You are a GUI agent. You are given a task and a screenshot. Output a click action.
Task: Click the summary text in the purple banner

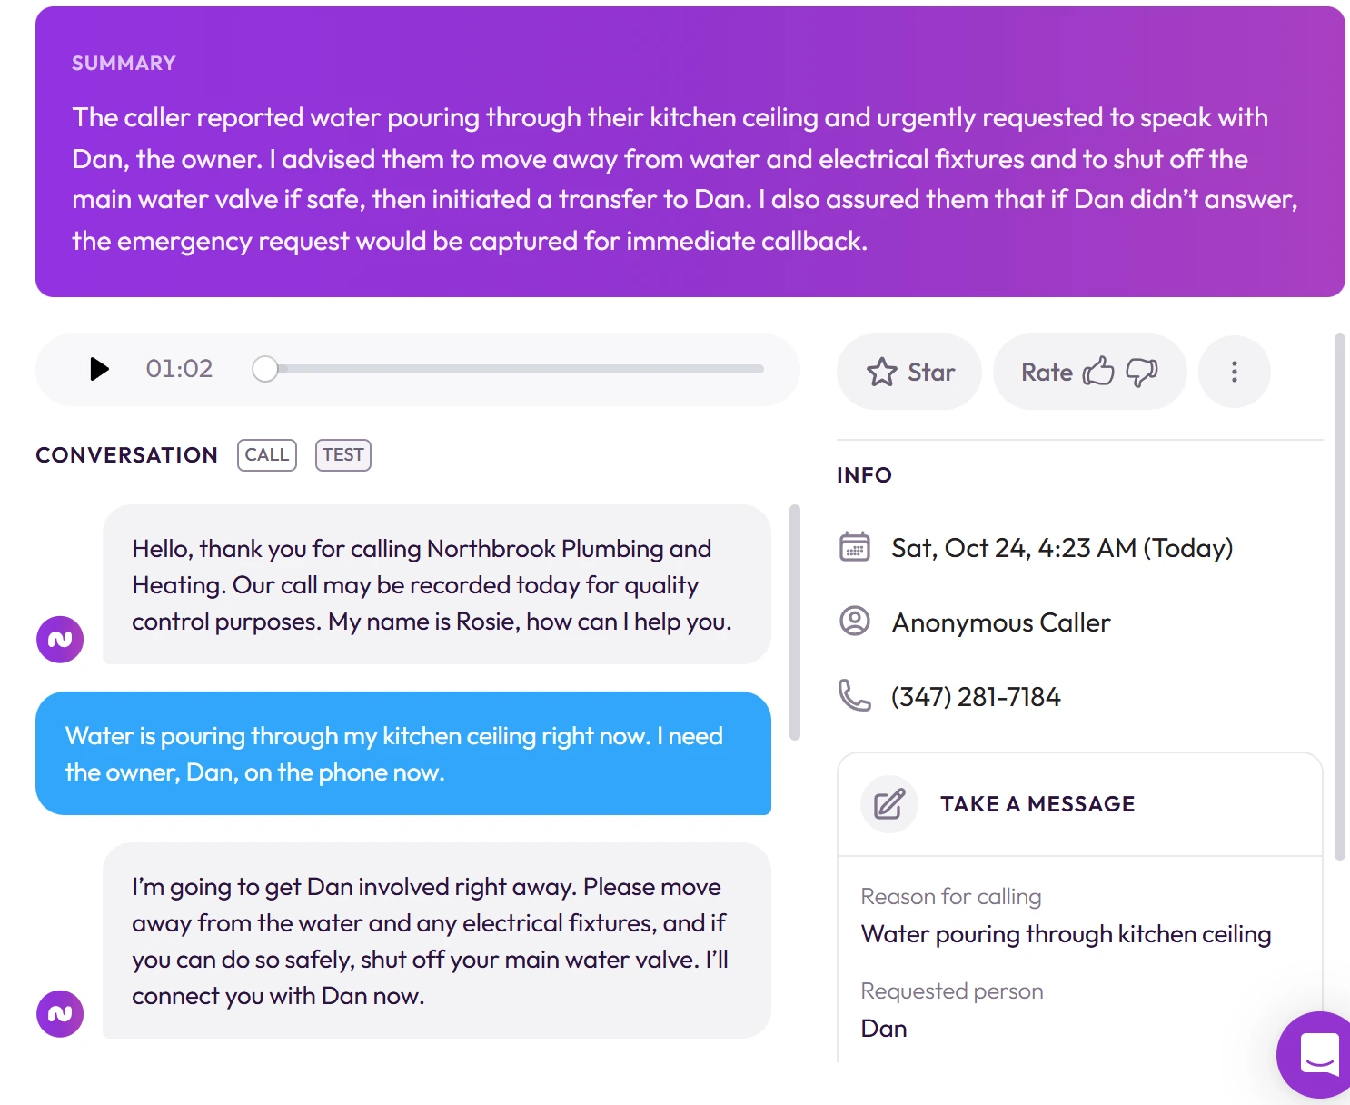[685, 179]
